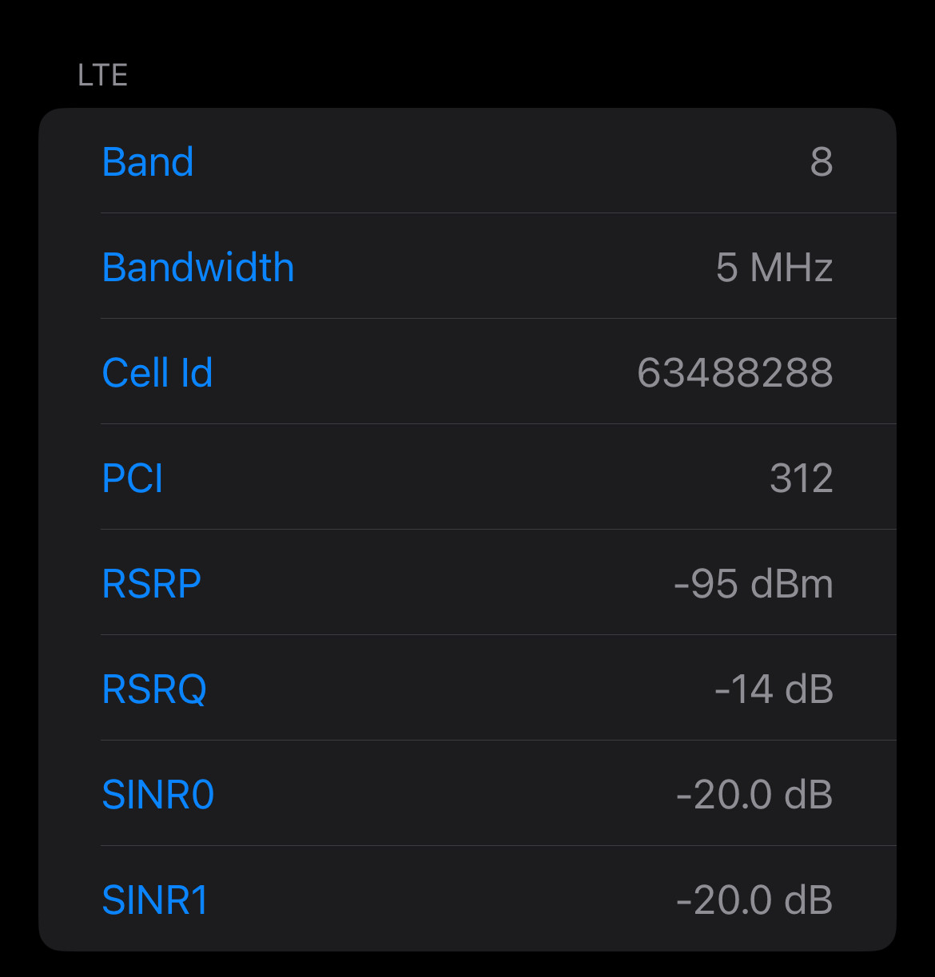Select the Cell Id label

(157, 373)
